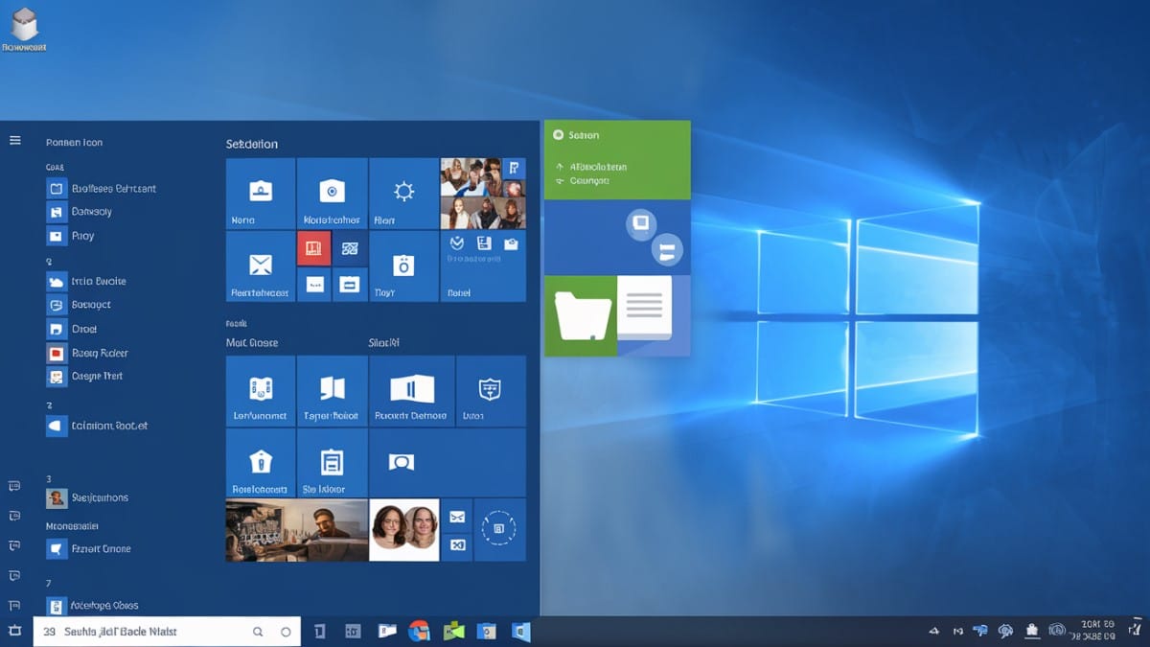1150x647 pixels.
Task: Select the radio dot in green panel header
Action: click(x=558, y=135)
